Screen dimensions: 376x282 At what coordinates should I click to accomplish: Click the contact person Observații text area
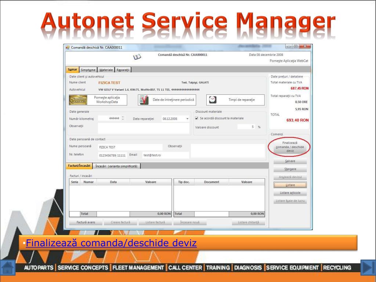pos(228,151)
